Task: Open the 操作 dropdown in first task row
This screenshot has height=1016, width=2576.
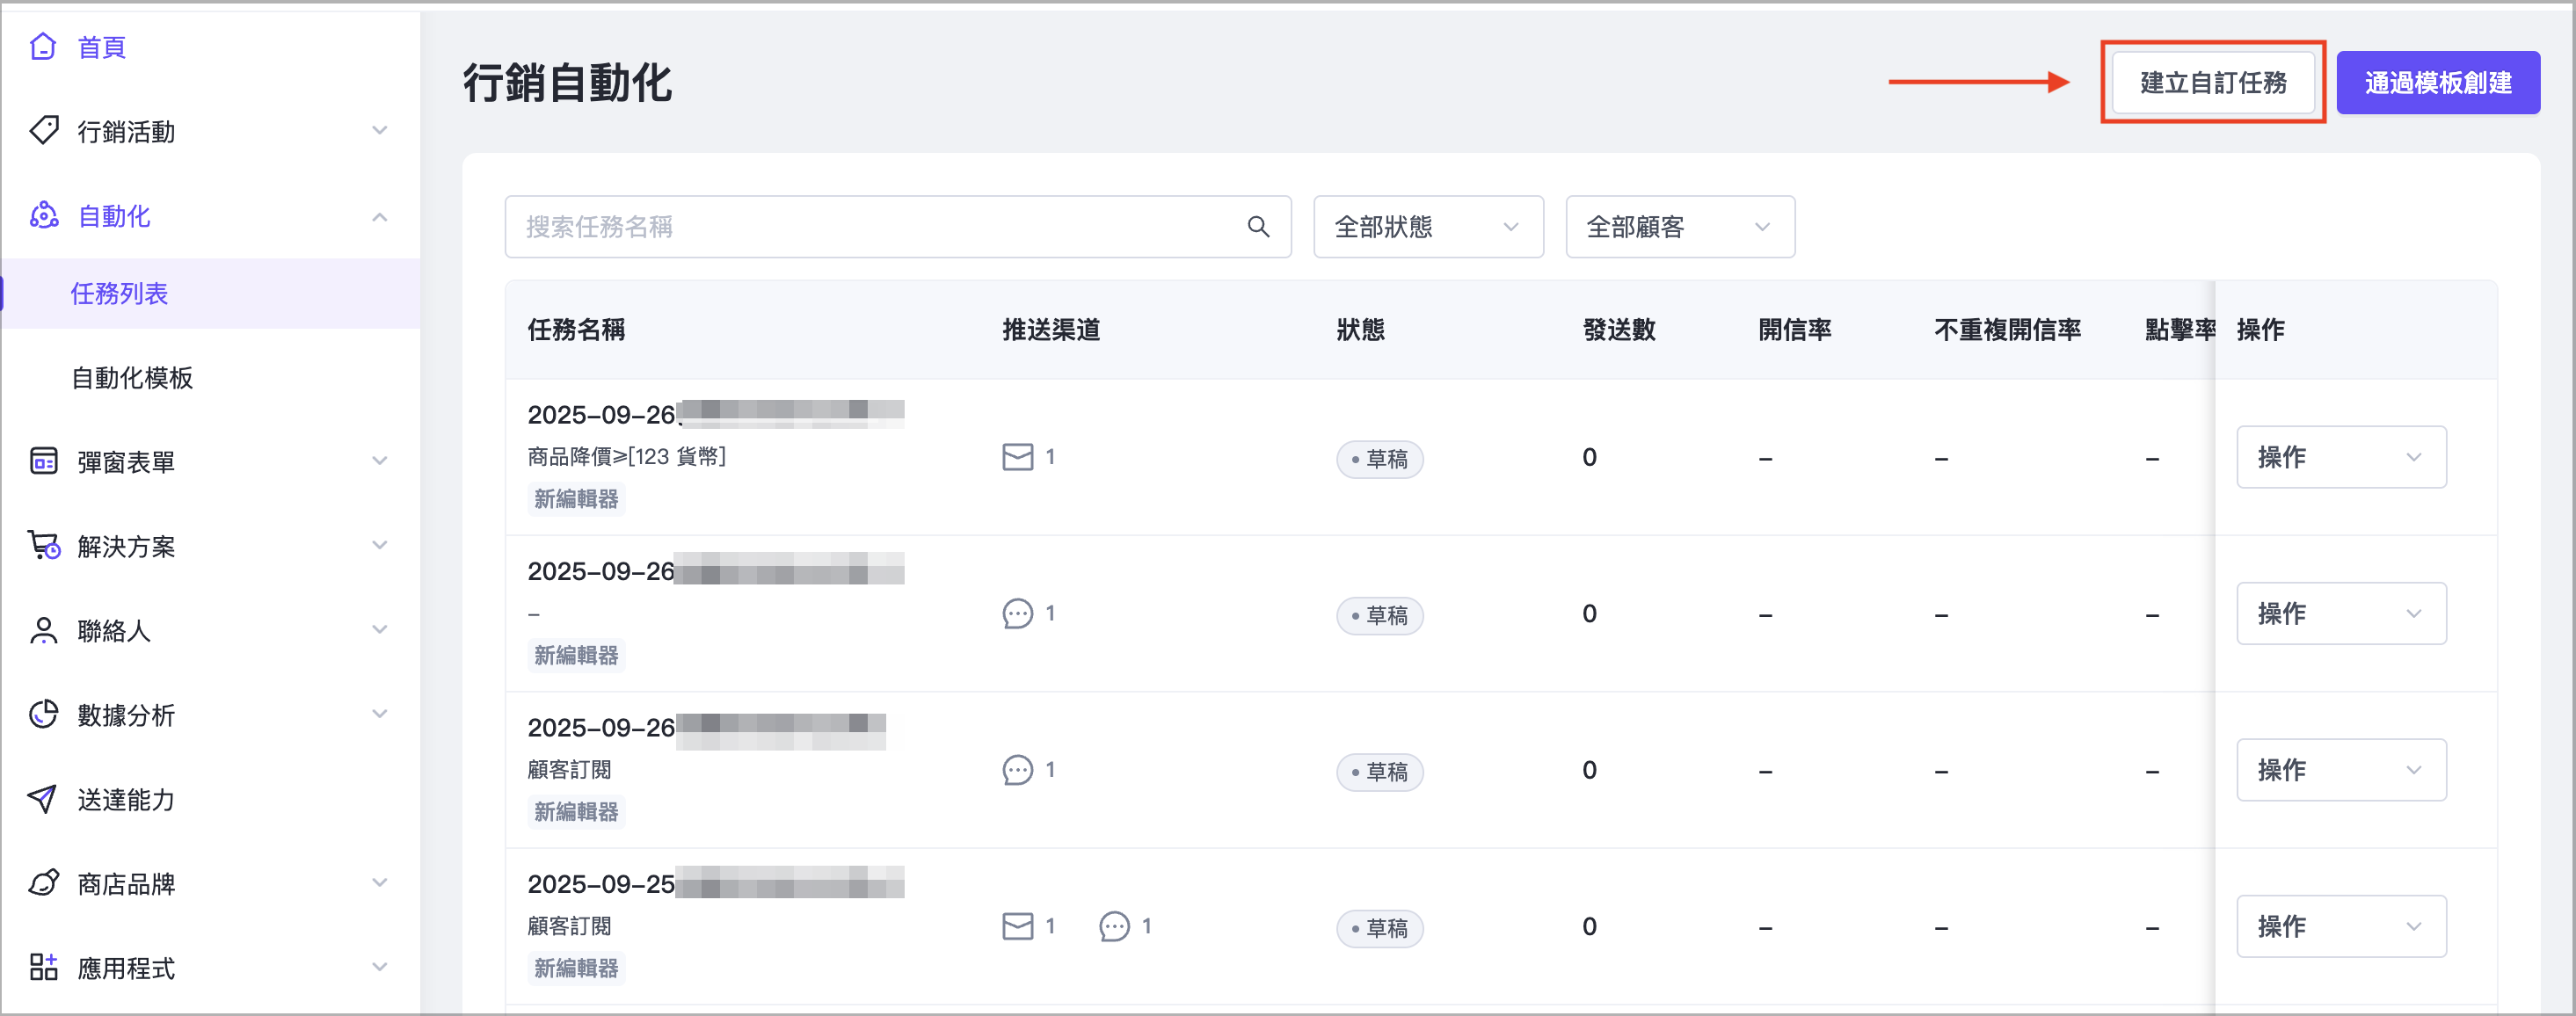Action: pyautogui.click(x=2340, y=457)
